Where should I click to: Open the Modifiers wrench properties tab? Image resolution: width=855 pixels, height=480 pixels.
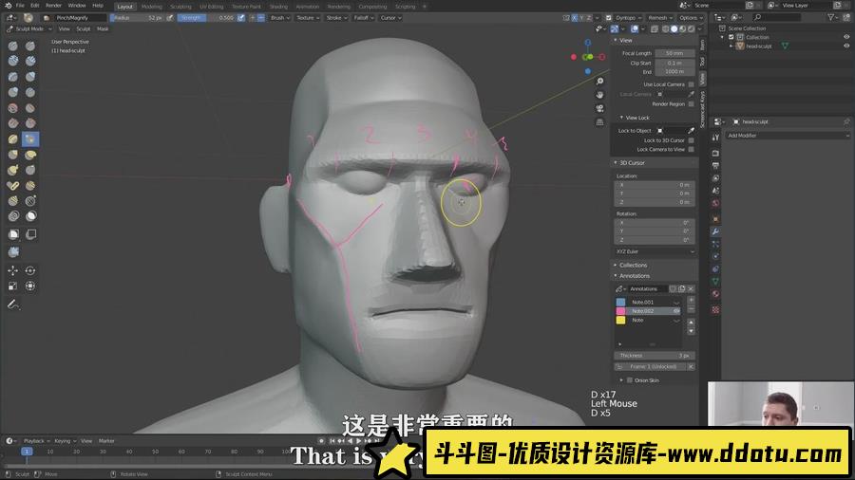pyautogui.click(x=715, y=231)
